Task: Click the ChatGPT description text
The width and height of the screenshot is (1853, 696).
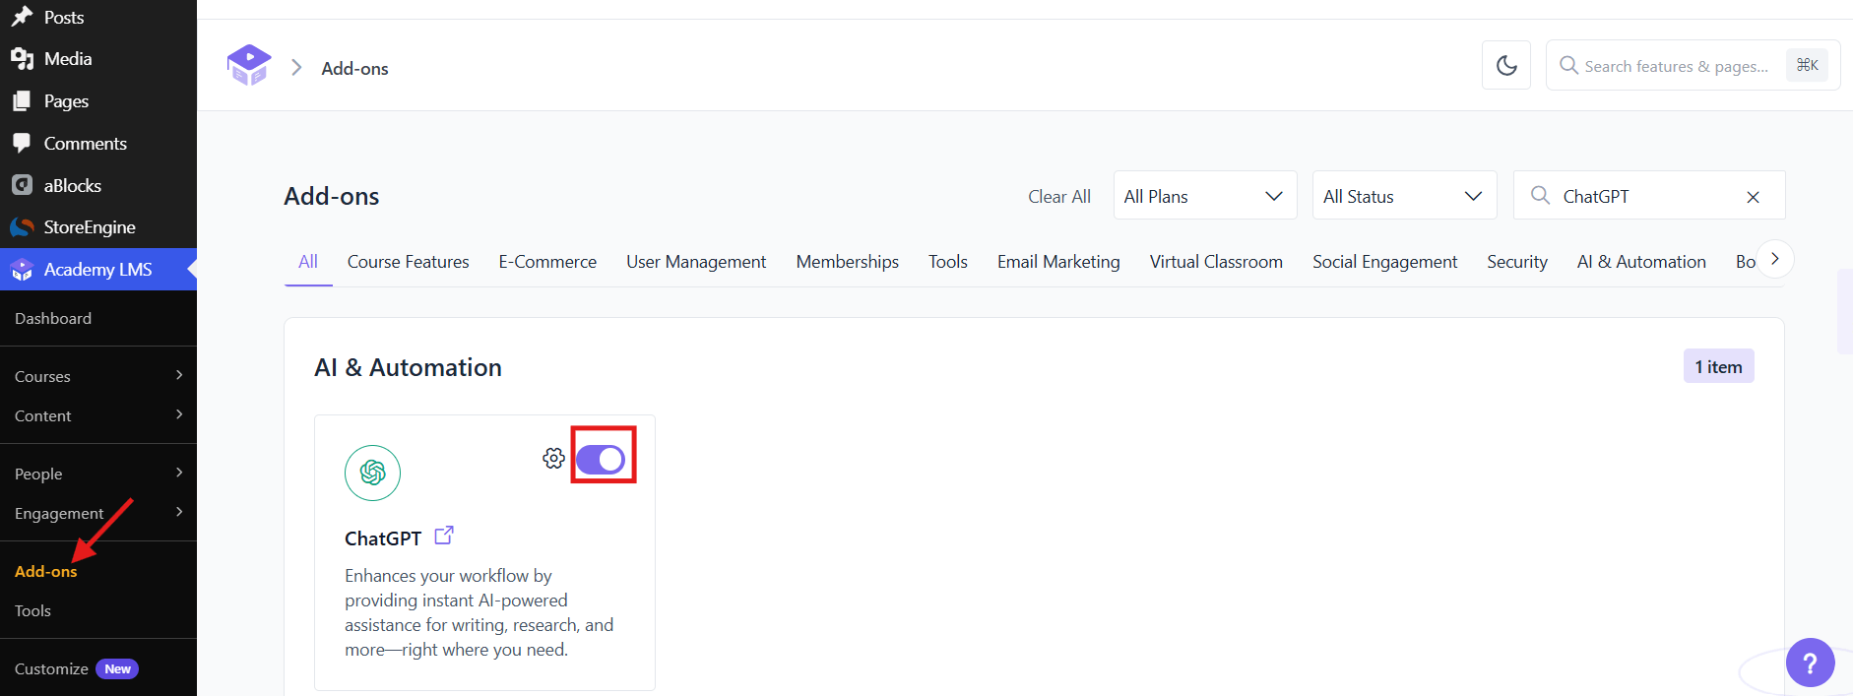Action: point(479,612)
